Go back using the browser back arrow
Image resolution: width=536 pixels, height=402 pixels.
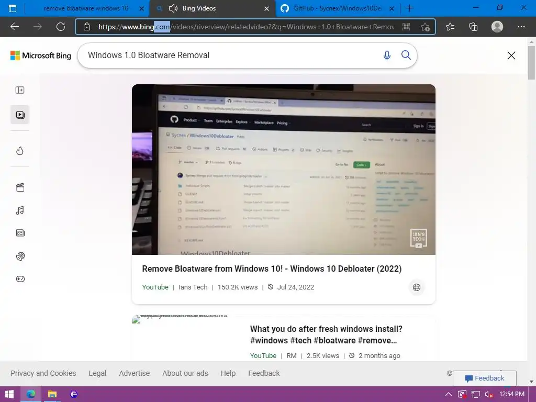[x=14, y=27]
